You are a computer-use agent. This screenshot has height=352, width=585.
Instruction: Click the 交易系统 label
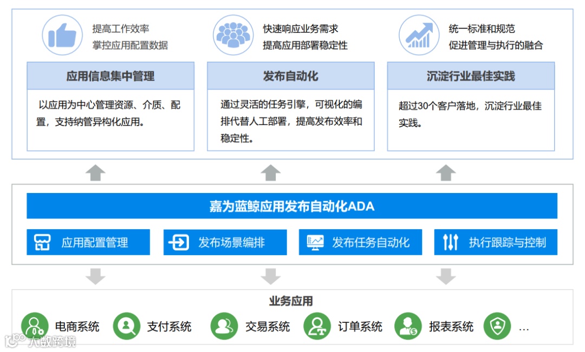point(268,327)
